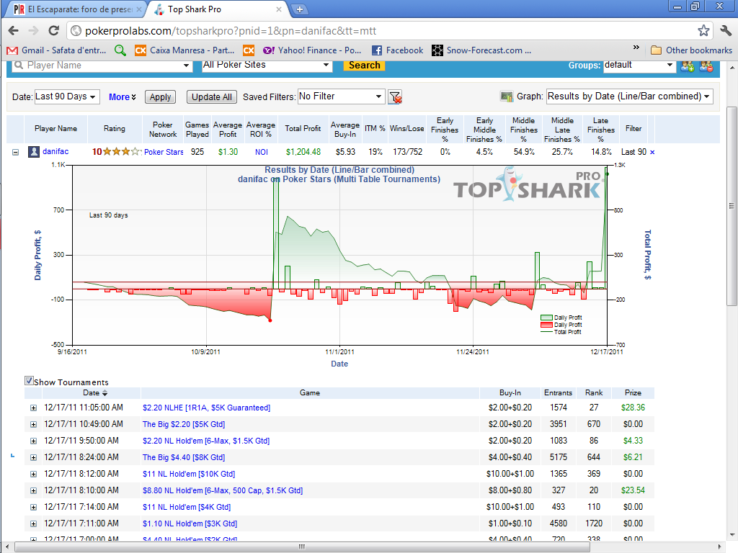Open the Caixa Manresa bookmark
The height and width of the screenshot is (553, 738).
click(184, 50)
